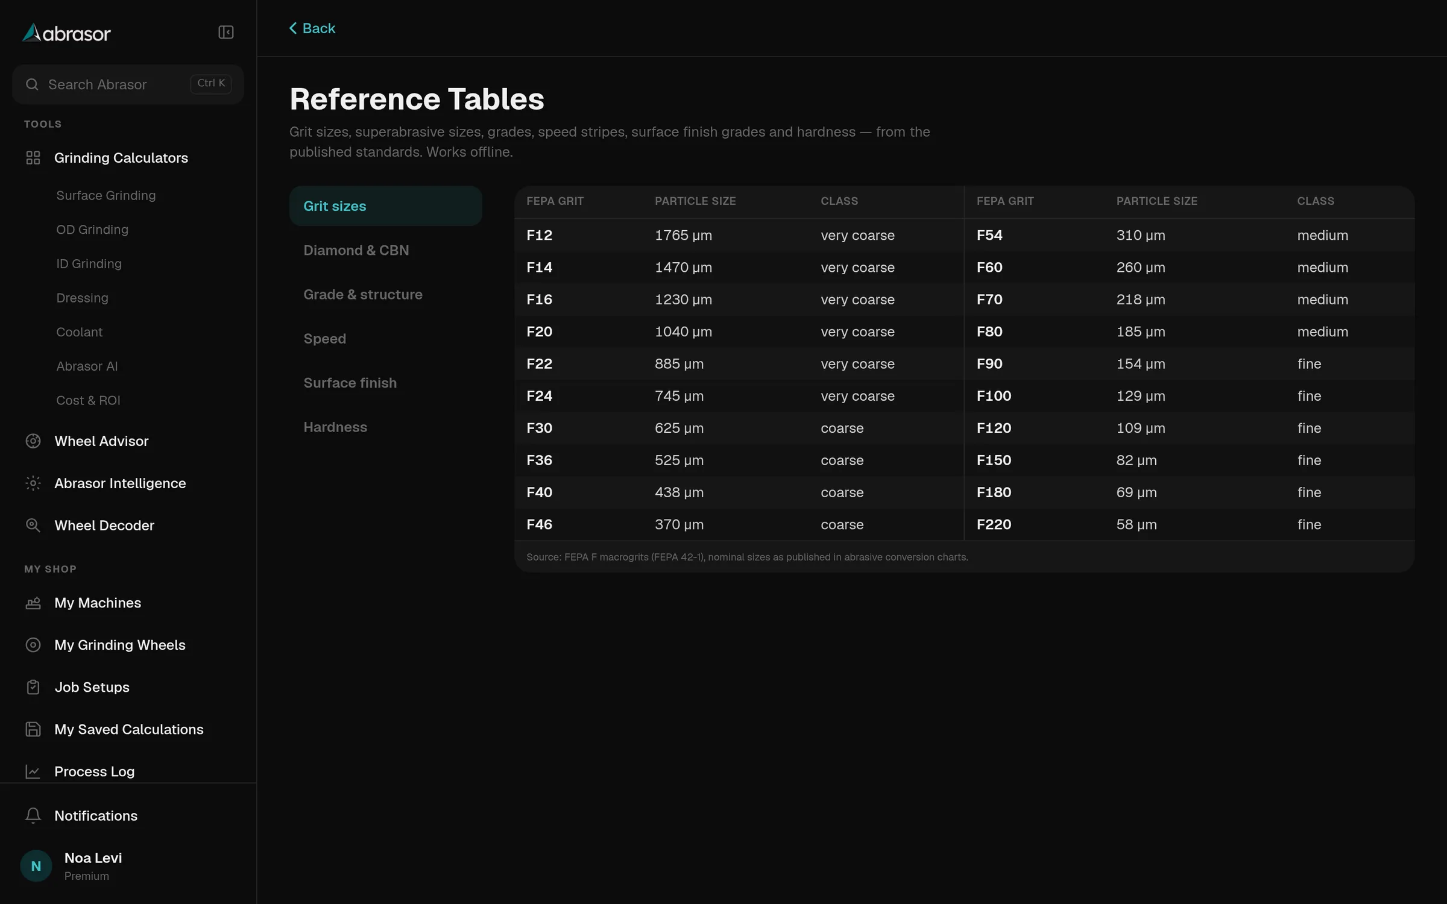Click the Process Log chart icon
Image resolution: width=1447 pixels, height=904 pixels.
[33, 771]
